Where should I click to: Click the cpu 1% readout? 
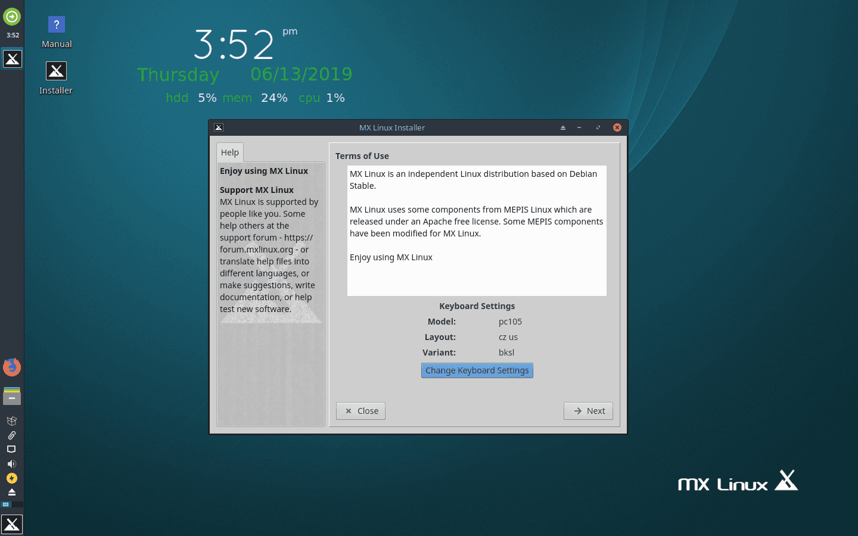(x=322, y=98)
